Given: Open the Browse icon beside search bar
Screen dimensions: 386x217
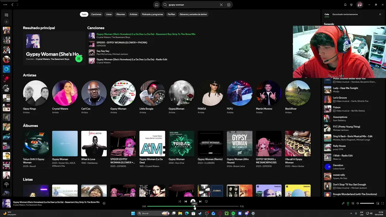Looking at the screenshot, I should (x=229, y=5).
